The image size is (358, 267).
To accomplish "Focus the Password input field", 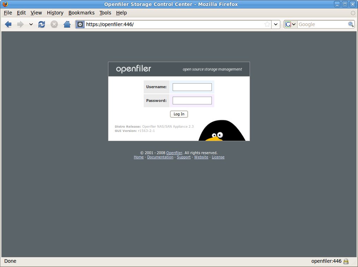I will 192,101.
